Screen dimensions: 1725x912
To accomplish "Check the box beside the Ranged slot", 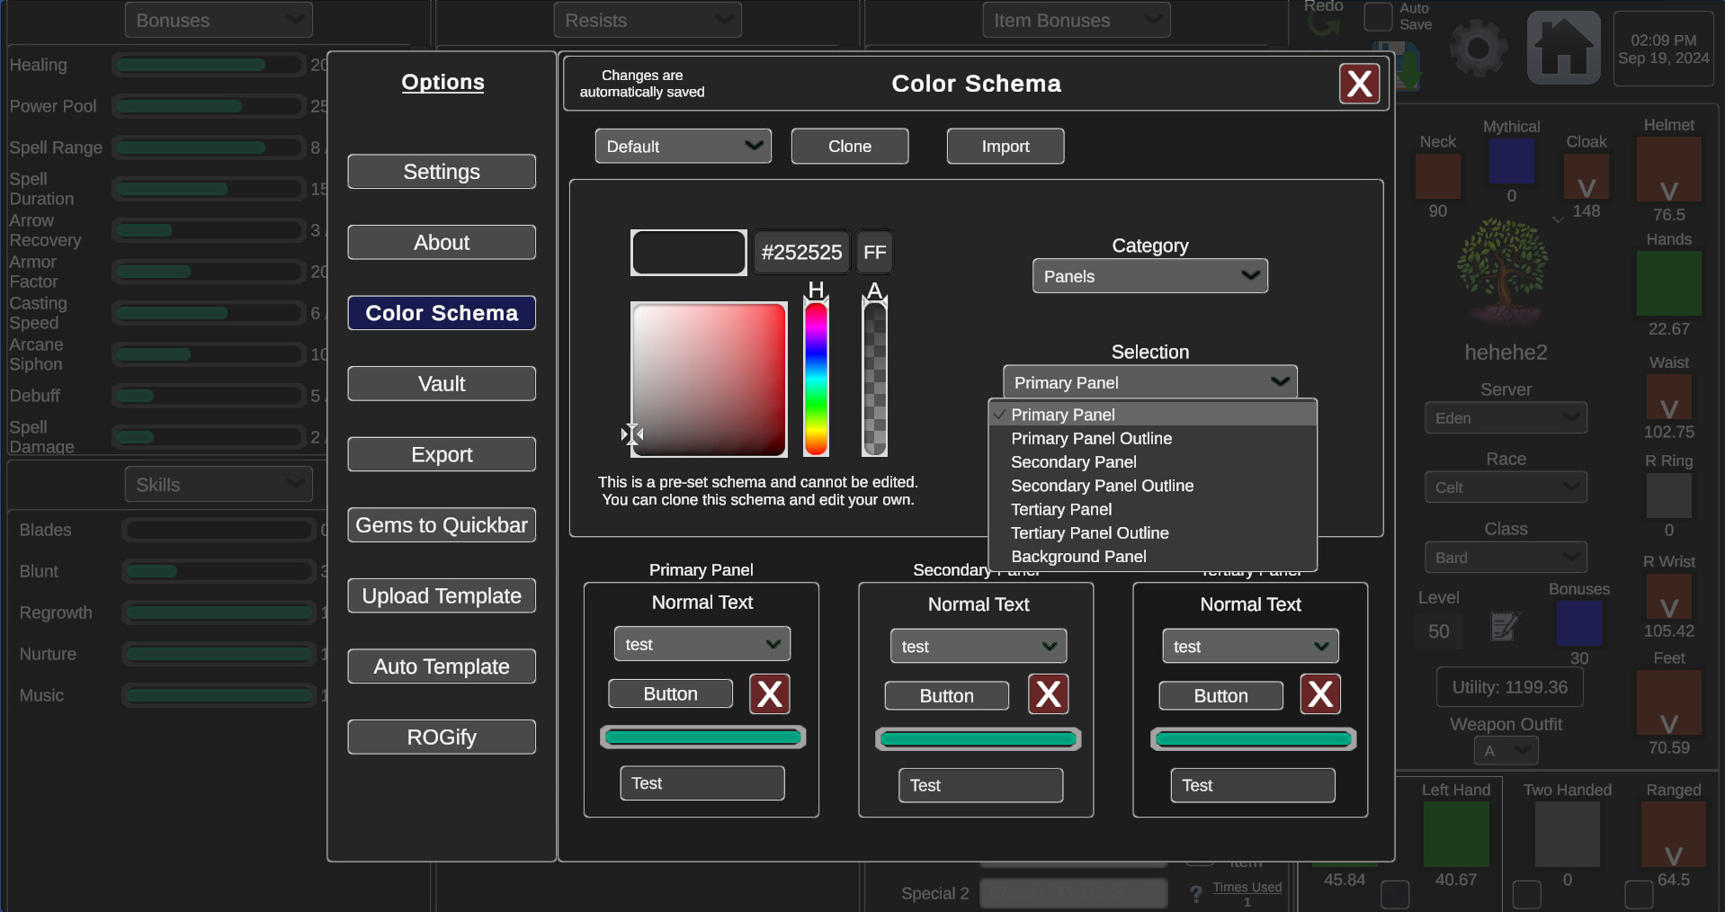I will click(x=1640, y=895).
